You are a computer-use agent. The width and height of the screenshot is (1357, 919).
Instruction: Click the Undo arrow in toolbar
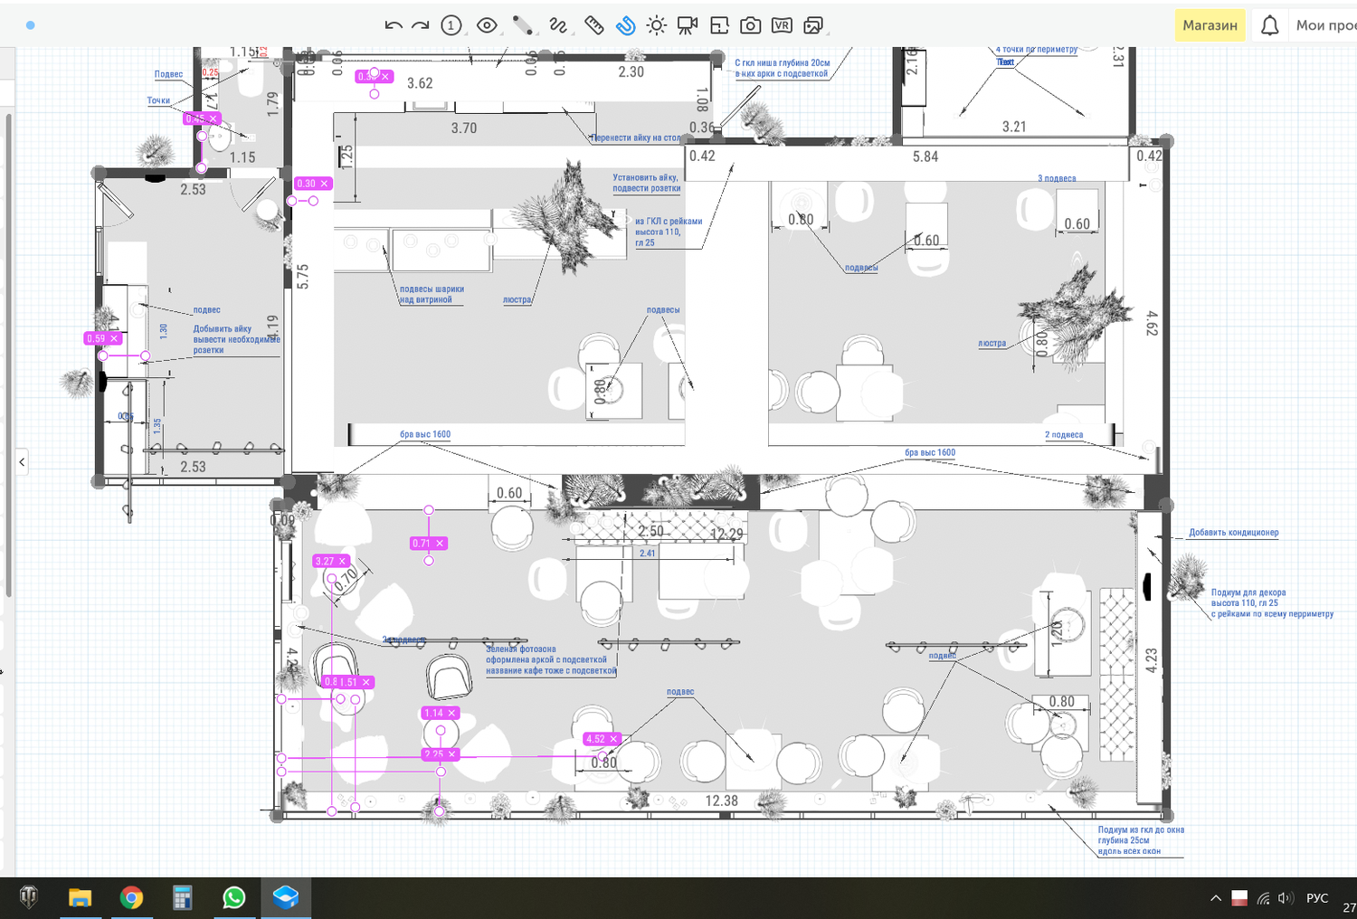[x=393, y=25]
